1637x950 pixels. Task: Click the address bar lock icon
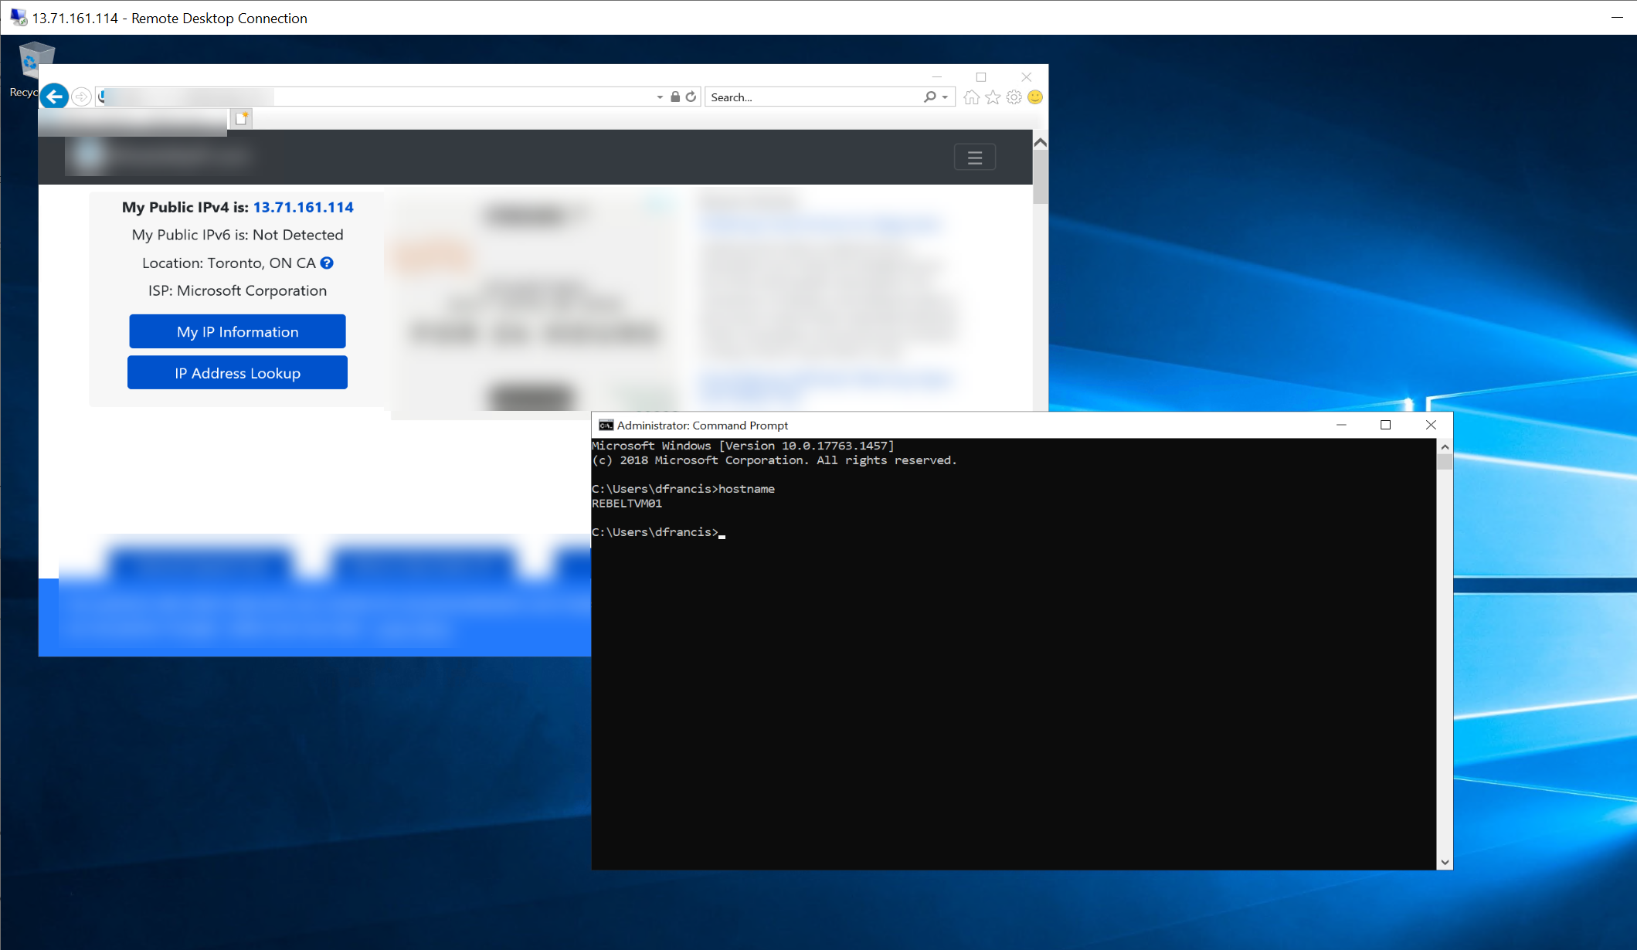pos(675,97)
